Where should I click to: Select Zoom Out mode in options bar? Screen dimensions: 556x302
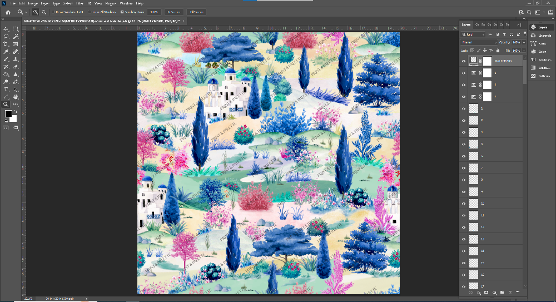tap(44, 12)
